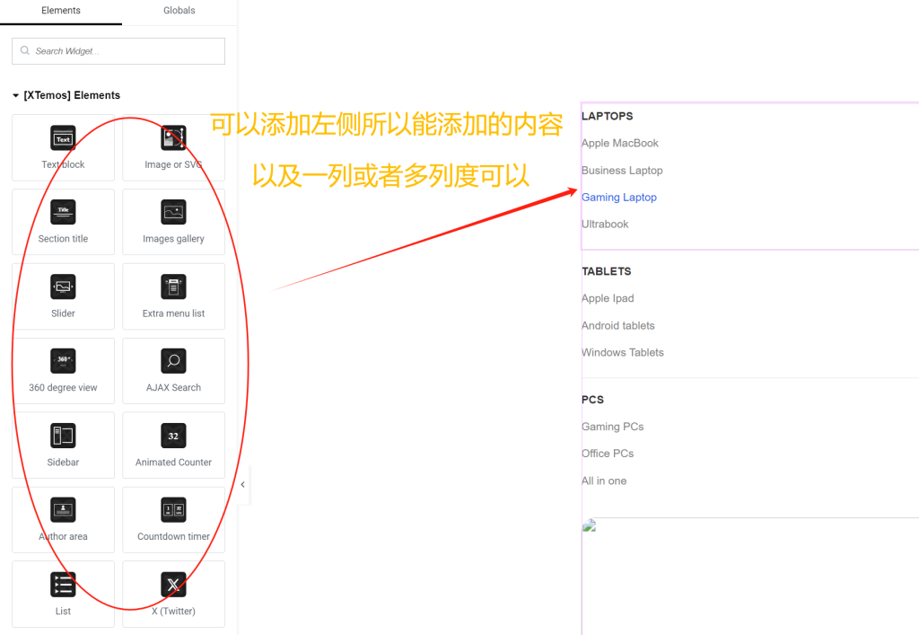Open the Business Laptop link
Image resolution: width=919 pixels, height=635 pixels.
(622, 171)
